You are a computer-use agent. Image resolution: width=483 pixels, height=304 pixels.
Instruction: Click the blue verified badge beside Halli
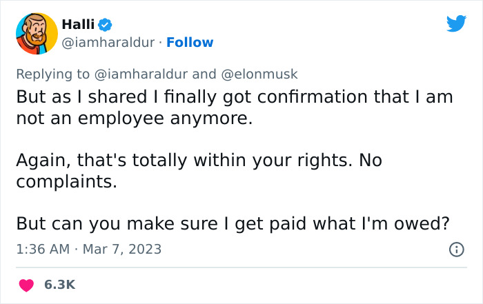pos(105,24)
